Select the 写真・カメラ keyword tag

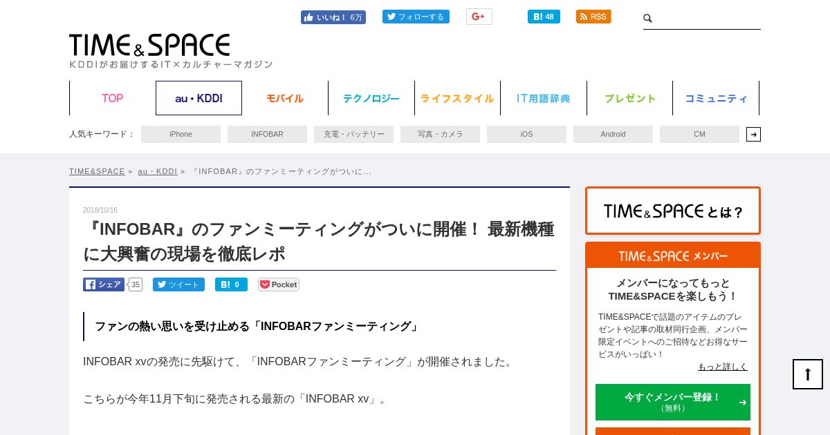pos(440,134)
